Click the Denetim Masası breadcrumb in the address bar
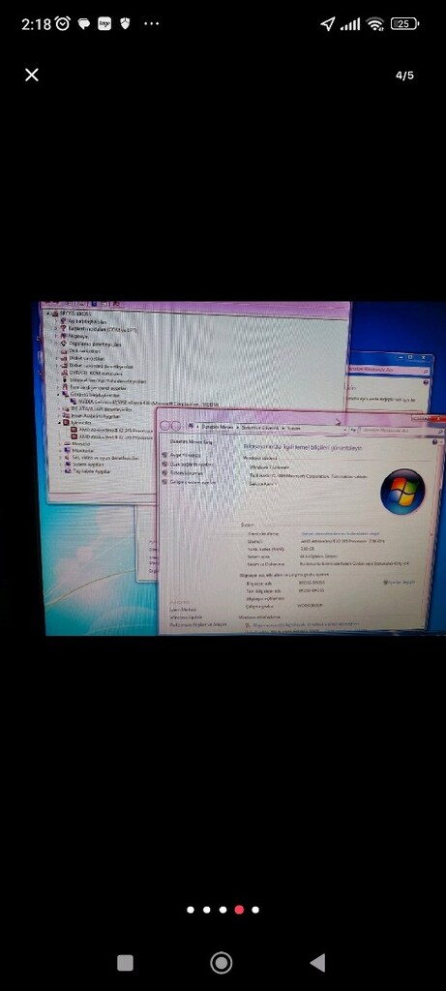 tap(217, 427)
